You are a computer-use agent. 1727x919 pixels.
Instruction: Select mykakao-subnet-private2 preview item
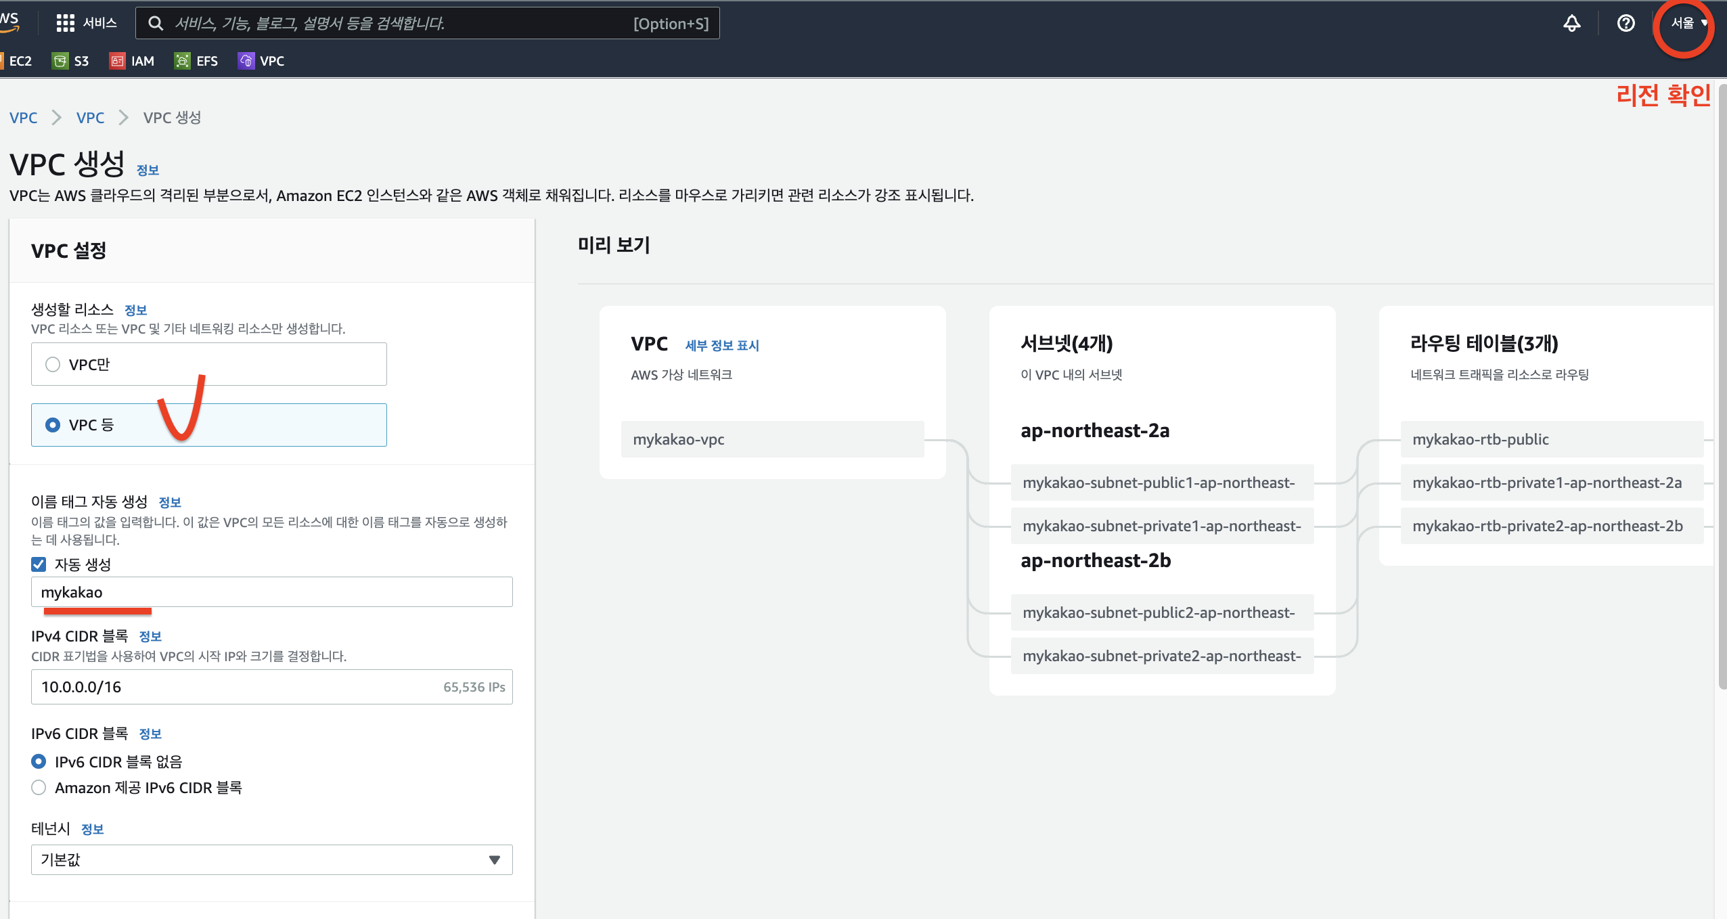pyautogui.click(x=1163, y=656)
